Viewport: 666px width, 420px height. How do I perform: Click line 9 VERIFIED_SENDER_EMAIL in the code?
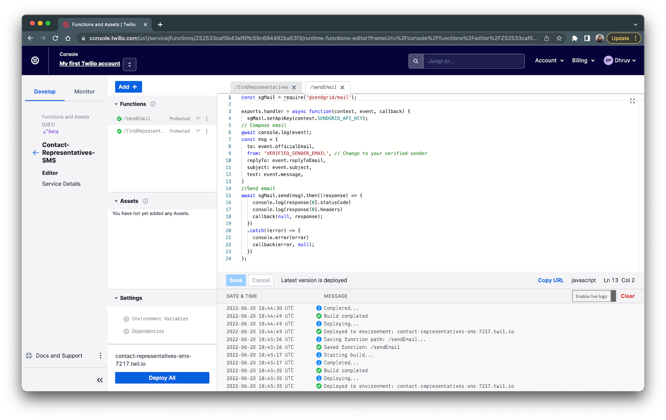(297, 153)
